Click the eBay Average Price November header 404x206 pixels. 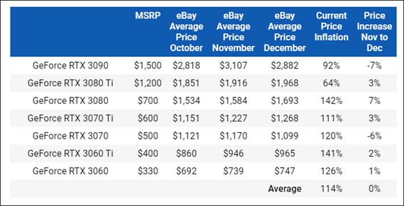[x=233, y=32]
